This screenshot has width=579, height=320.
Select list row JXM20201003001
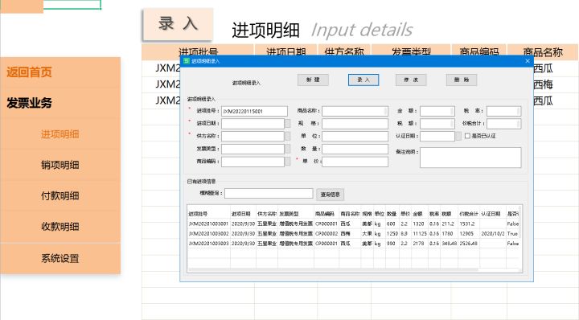point(353,224)
